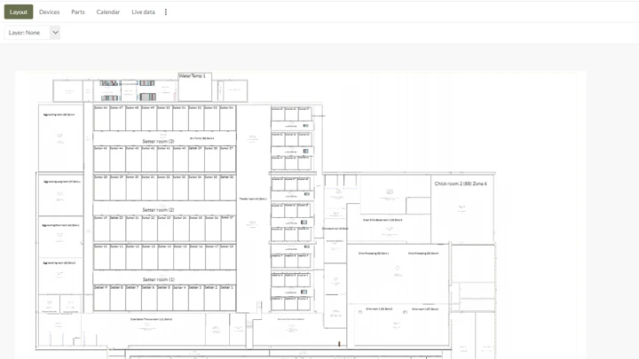
Task: View the Live data tab
Action: click(143, 12)
